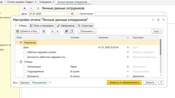This screenshot has height=98, width=175.
Task: Open the date field dropdown arrow
Action: 68,14
